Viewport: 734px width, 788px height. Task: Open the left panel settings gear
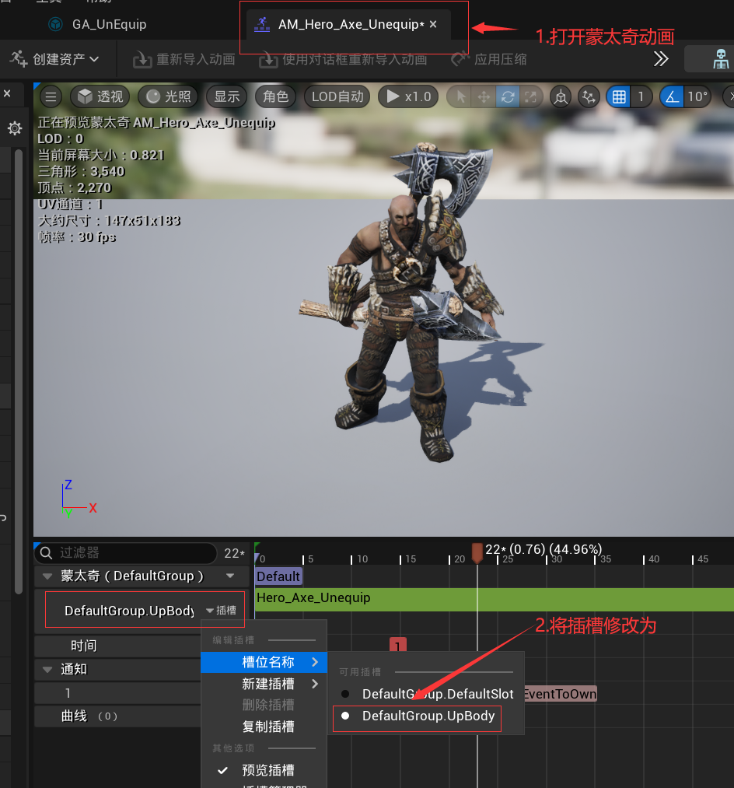[x=15, y=128]
